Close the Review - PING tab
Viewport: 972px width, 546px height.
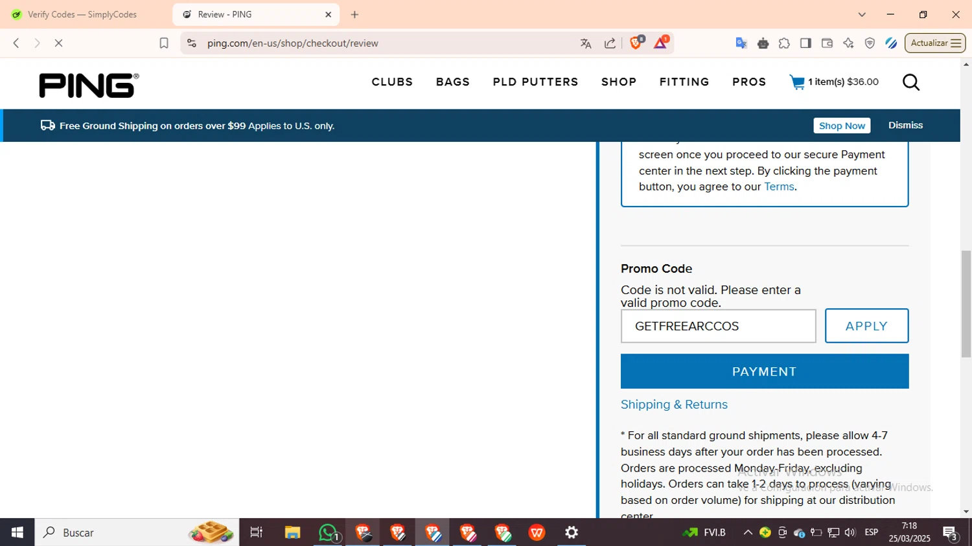[329, 14]
